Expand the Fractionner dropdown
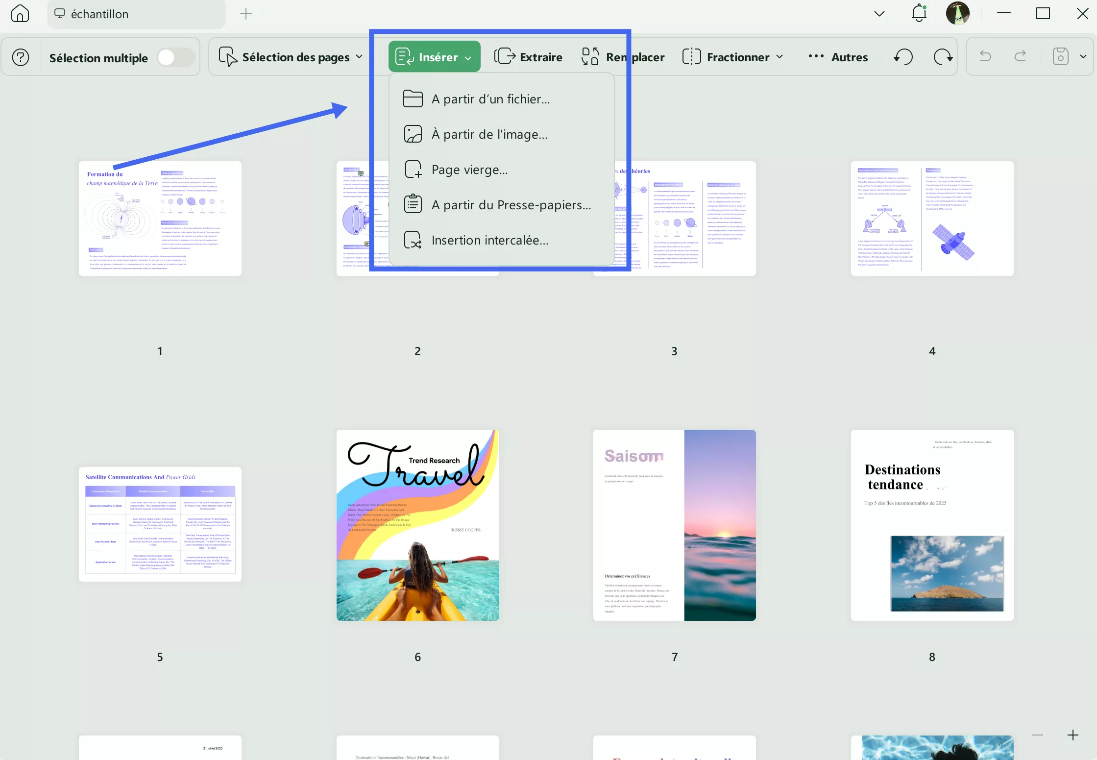 pos(780,57)
